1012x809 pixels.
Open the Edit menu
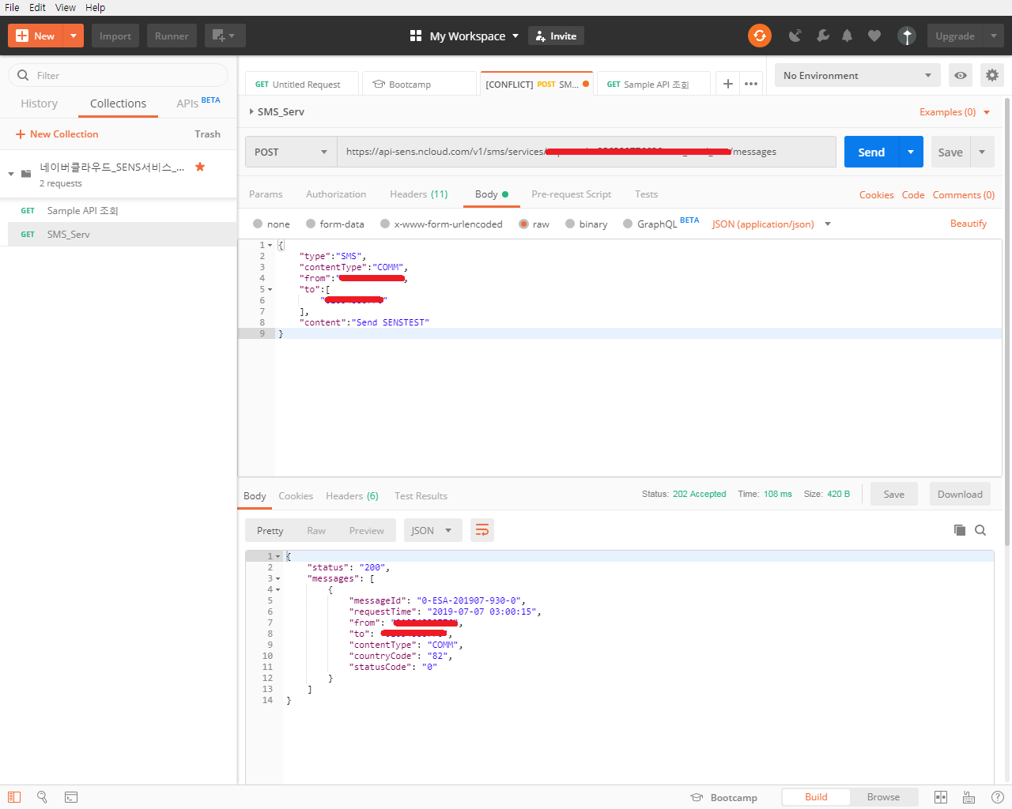pos(37,7)
